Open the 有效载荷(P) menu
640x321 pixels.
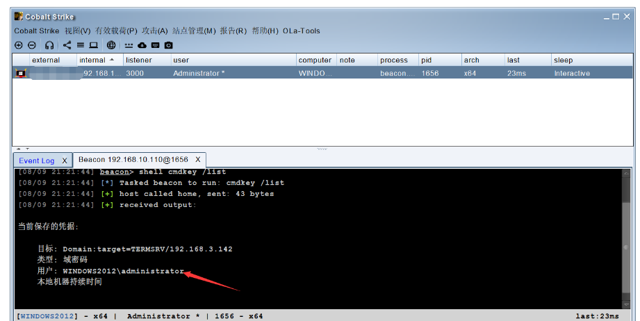(x=116, y=31)
